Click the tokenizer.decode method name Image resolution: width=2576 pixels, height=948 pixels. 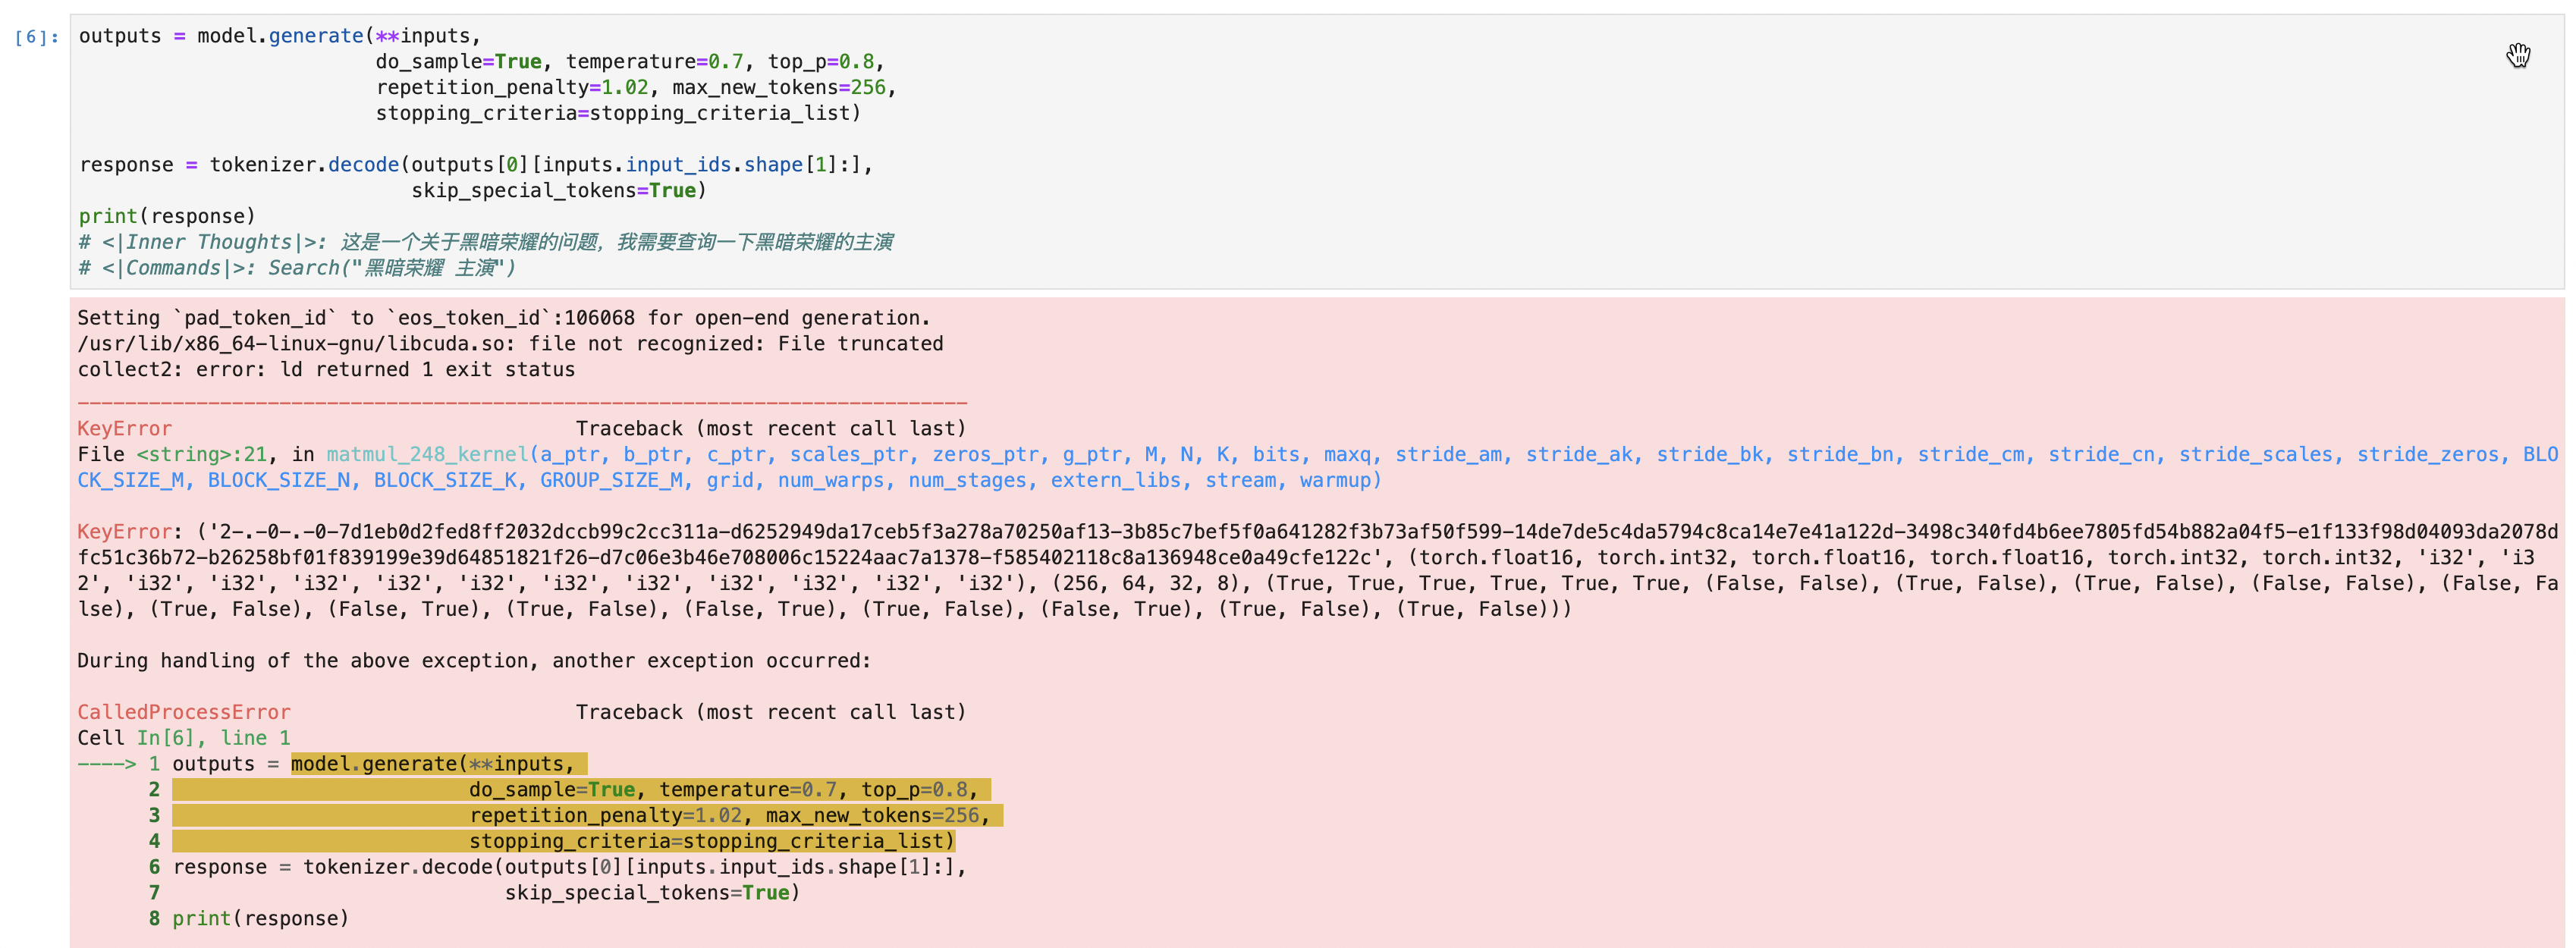click(363, 164)
